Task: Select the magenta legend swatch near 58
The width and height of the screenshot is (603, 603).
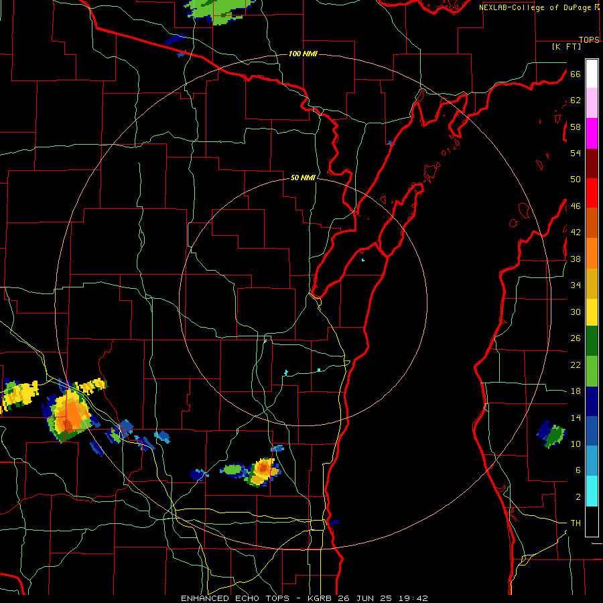Action: tap(592, 133)
